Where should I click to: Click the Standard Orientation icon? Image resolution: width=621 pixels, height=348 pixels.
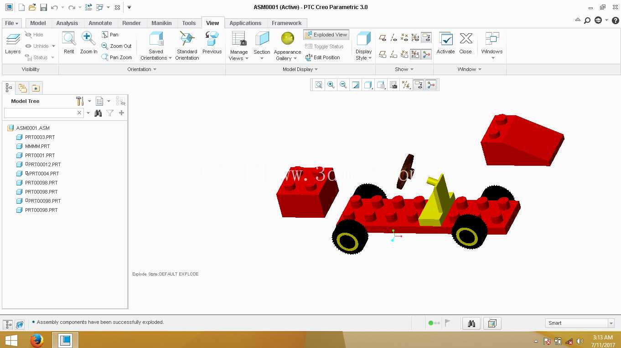(x=187, y=46)
